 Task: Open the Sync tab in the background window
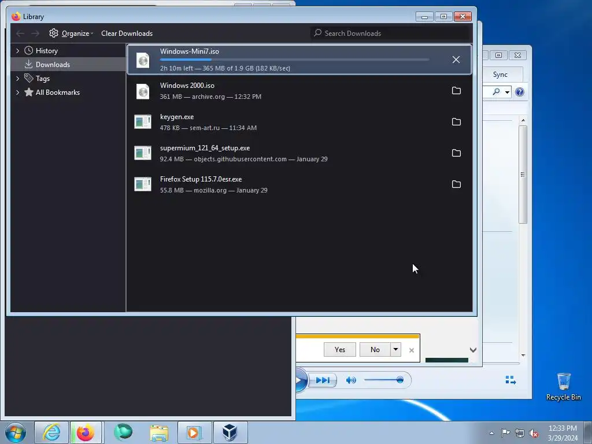[x=500, y=75]
